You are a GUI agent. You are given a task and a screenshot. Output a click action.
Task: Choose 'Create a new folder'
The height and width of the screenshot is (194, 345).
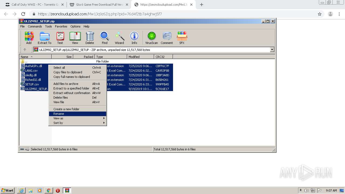(78, 109)
